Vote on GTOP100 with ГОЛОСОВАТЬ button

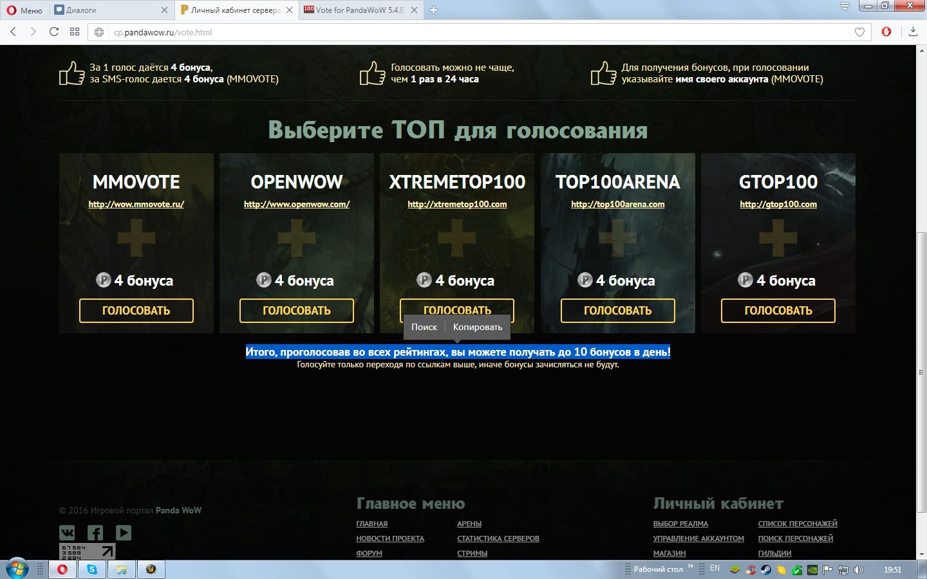[778, 311]
